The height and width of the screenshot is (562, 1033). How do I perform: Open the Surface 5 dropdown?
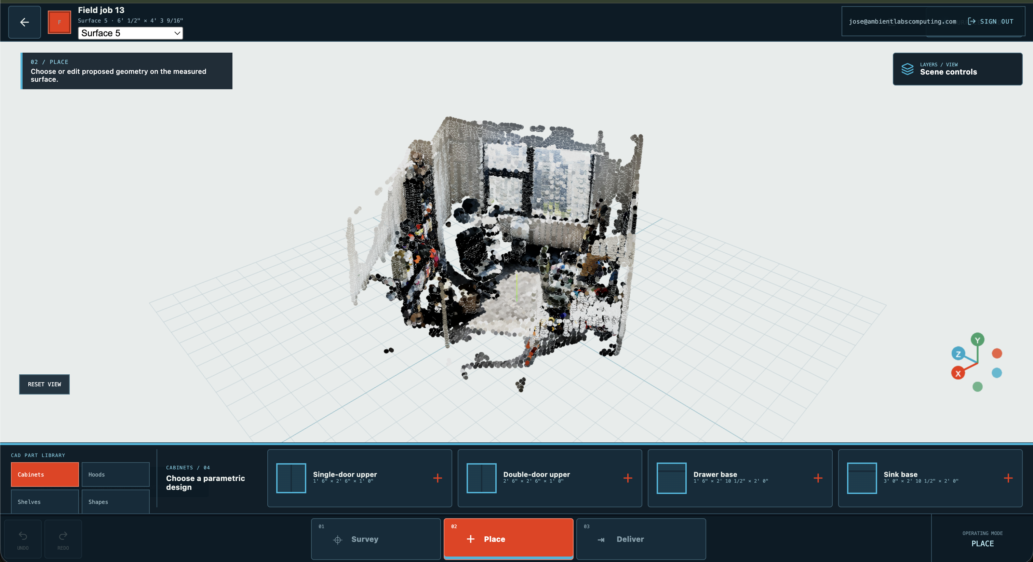130,33
